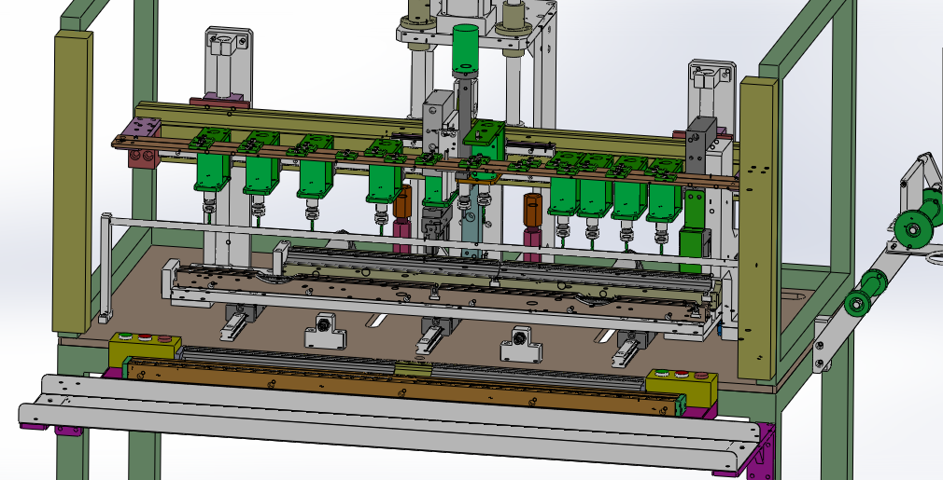Select the right white bearing block on table
The image size is (943, 480).
click(521, 345)
